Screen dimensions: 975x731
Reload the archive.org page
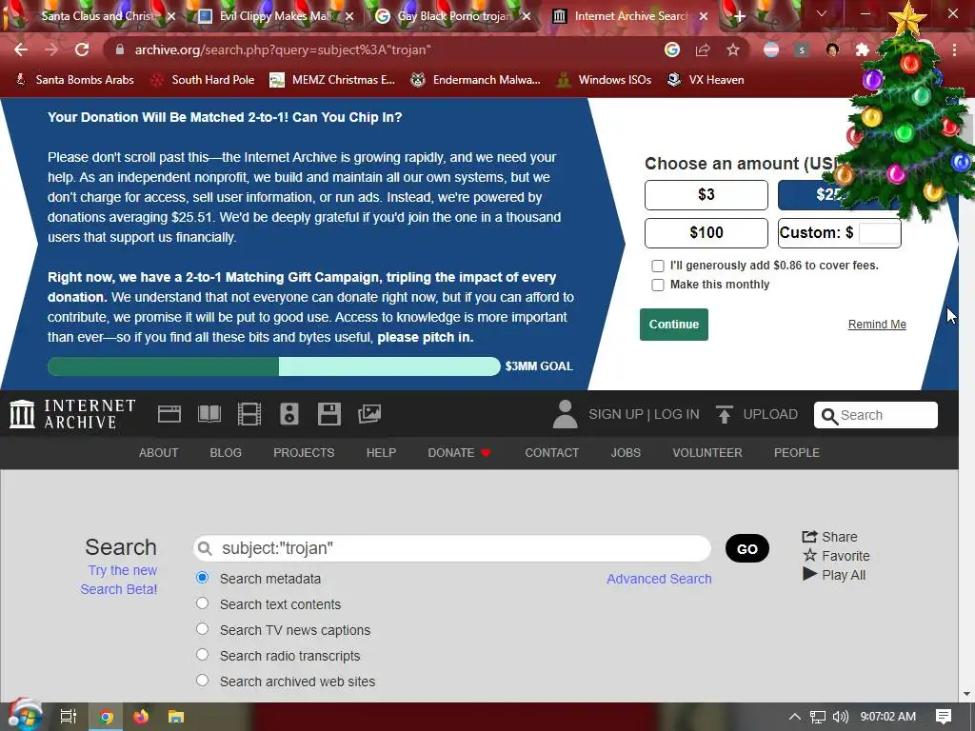pos(82,49)
